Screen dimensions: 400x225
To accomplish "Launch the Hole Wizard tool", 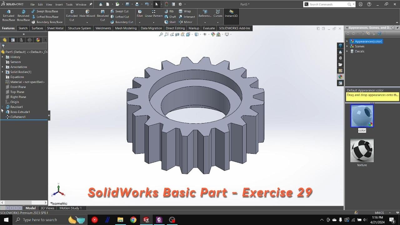I will (87, 14).
